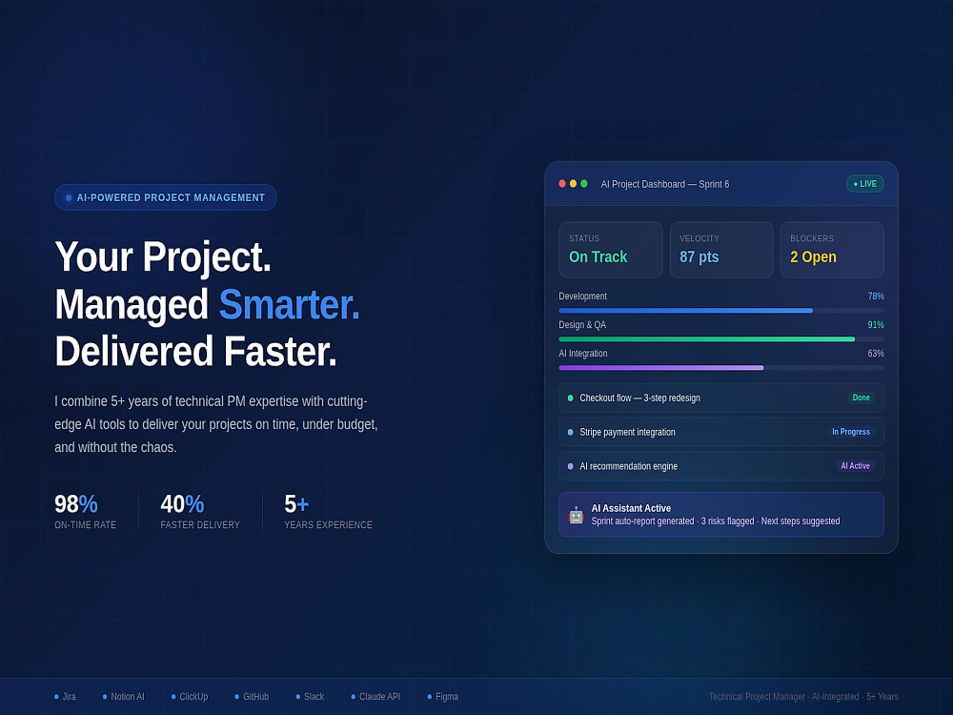Click the 91% Design & QA percentage
This screenshot has height=715, width=953.
point(876,325)
